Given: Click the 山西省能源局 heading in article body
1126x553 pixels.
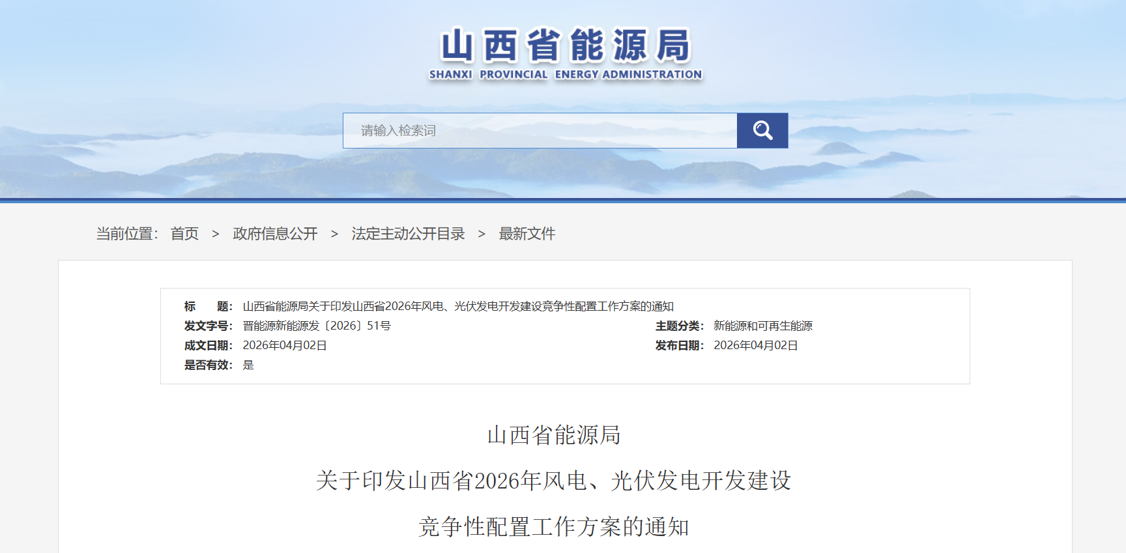Looking at the screenshot, I should tap(554, 435).
